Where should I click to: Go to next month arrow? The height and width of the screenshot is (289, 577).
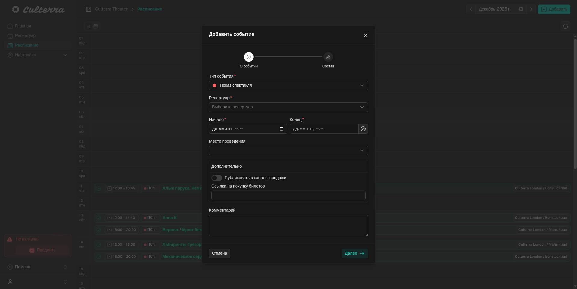pyautogui.click(x=531, y=9)
